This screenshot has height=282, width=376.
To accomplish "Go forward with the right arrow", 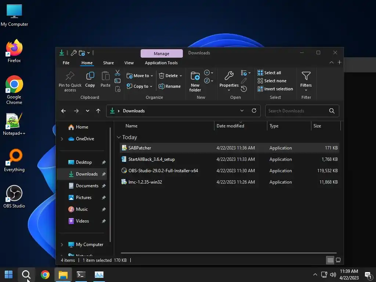I will click(76, 111).
